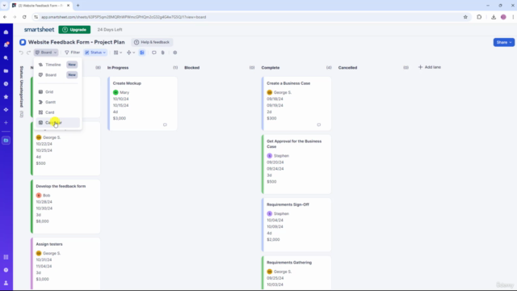Click the Complete lane header
517x291 pixels.
point(271,68)
